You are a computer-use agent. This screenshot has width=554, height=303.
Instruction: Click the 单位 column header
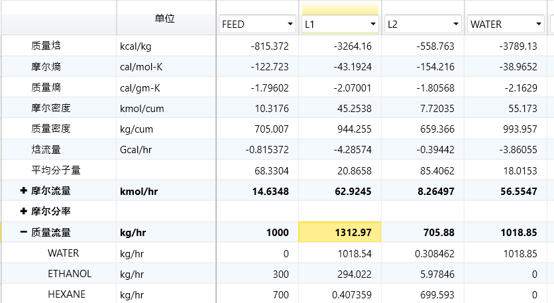click(165, 19)
